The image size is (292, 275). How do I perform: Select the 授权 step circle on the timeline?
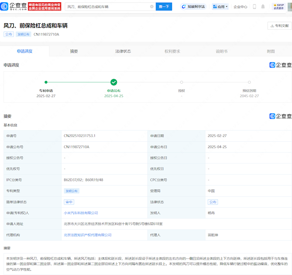coord(182,82)
